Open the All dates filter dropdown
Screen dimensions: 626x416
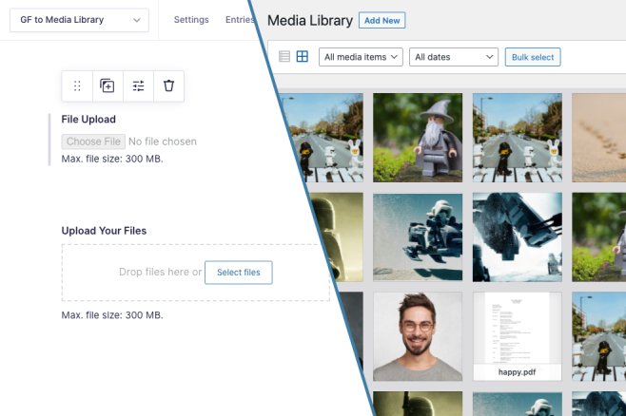[x=454, y=57]
